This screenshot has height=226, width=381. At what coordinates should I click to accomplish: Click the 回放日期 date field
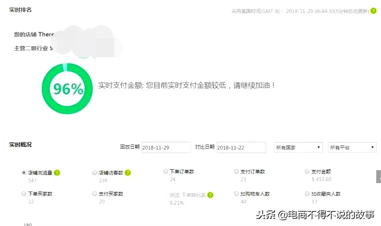(166, 147)
